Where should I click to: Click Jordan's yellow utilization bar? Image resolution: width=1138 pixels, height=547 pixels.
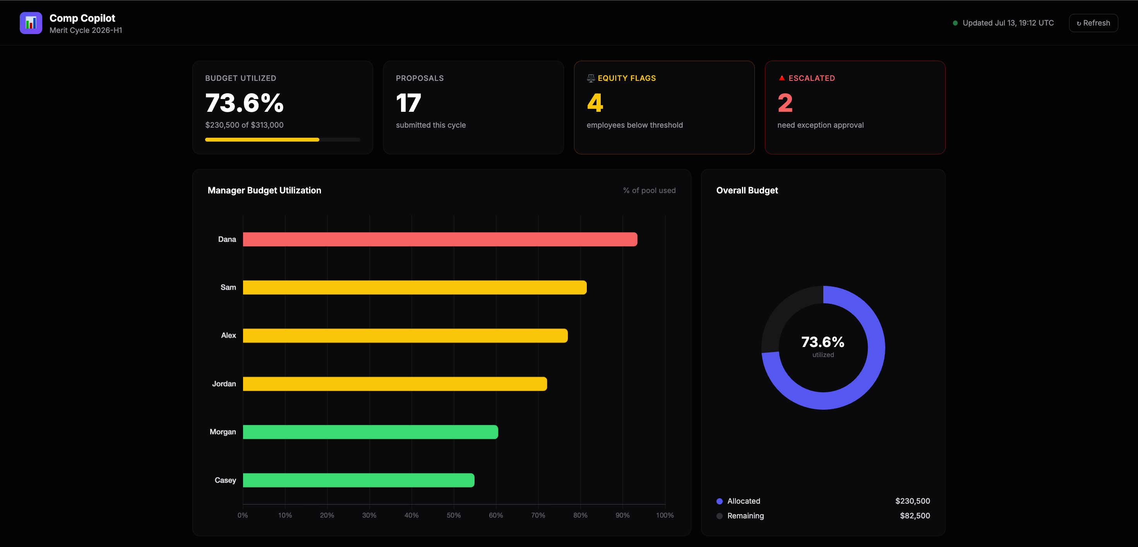tap(395, 384)
